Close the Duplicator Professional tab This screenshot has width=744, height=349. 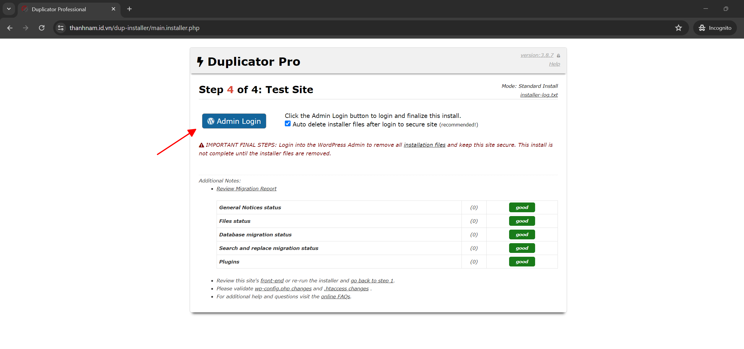[113, 9]
